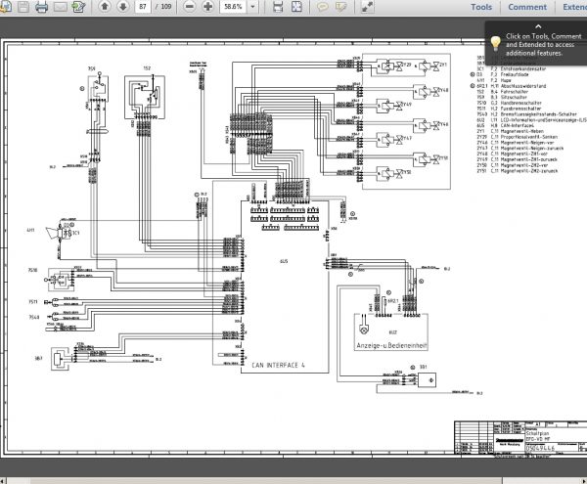
Task: Collapse the tip popup with the up chevron
Action: pos(538,26)
